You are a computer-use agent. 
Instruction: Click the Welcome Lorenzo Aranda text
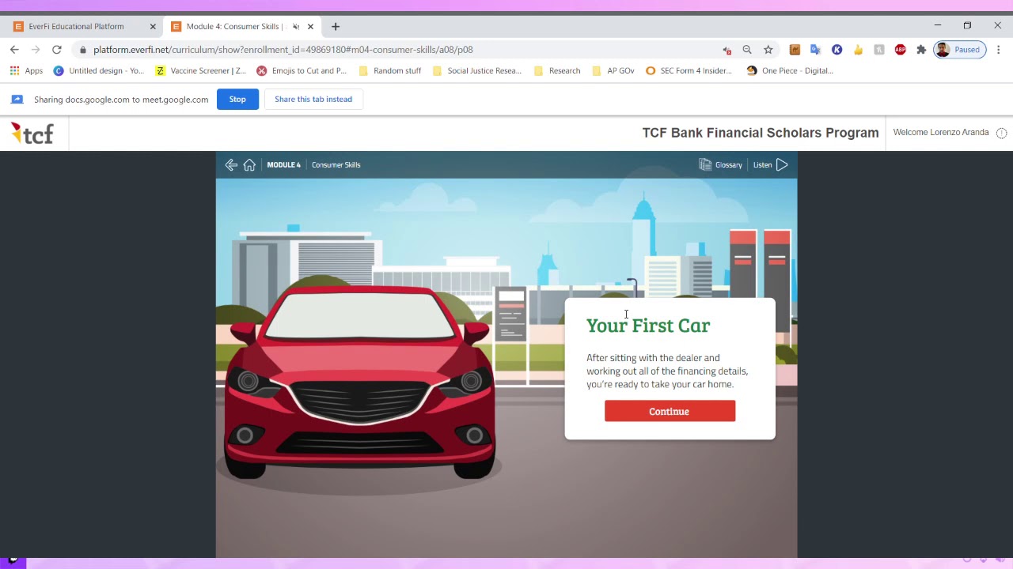941,132
